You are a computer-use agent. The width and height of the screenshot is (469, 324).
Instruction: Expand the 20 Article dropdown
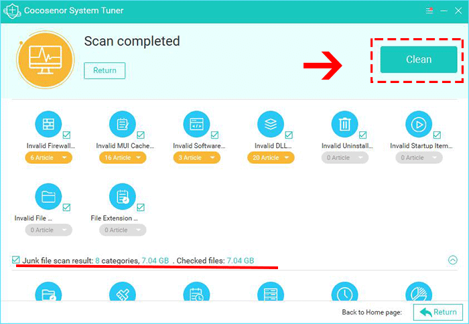[271, 157]
